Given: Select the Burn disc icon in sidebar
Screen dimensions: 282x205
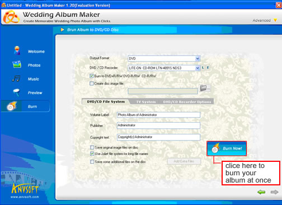Looking at the screenshot, I should point(12,106).
